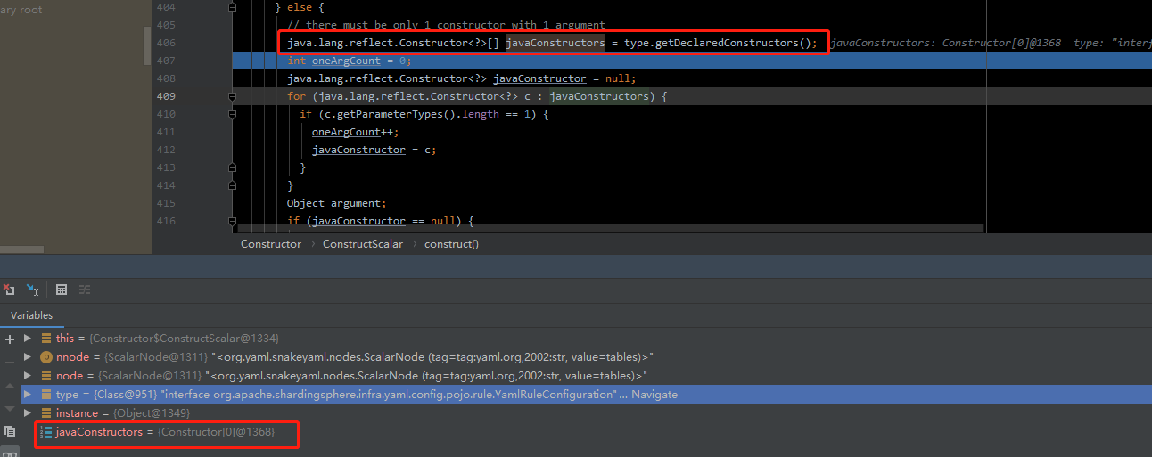Viewport: 1152px width, 457px height.
Task: Click the 'nnode' parameter variable icon
Action: click(x=46, y=357)
